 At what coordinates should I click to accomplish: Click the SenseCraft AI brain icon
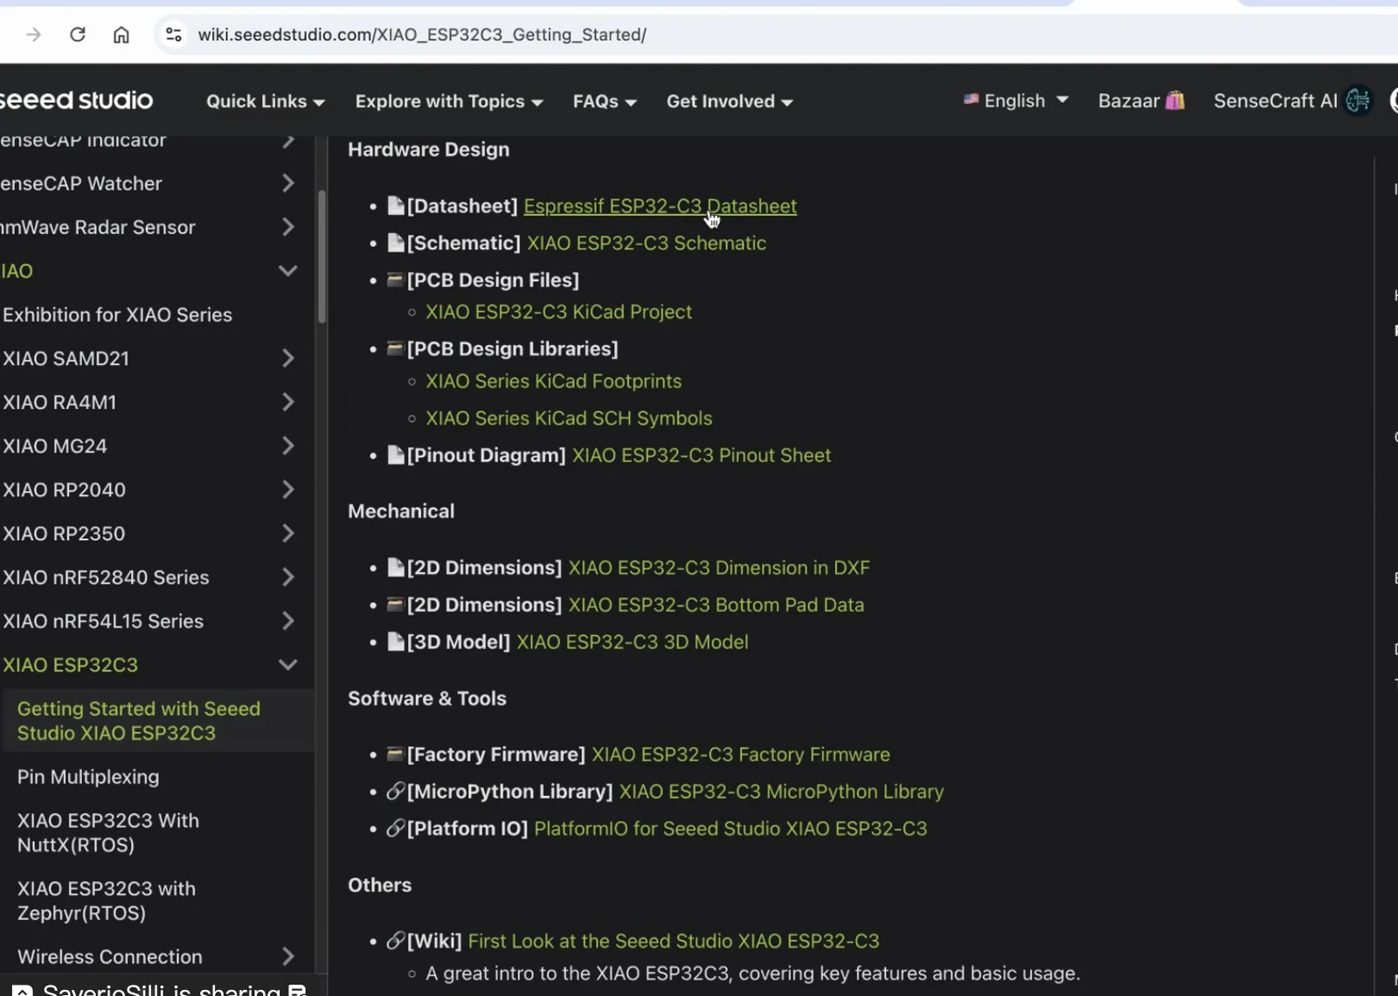pyautogui.click(x=1359, y=100)
